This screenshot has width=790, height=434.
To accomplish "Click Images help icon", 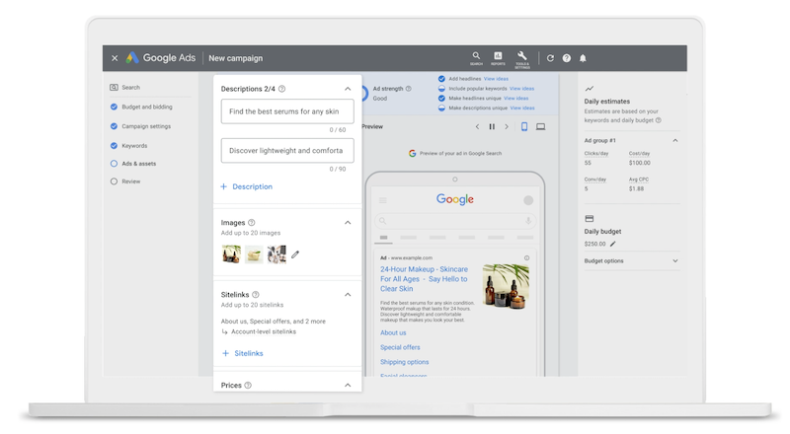I will pyautogui.click(x=252, y=223).
